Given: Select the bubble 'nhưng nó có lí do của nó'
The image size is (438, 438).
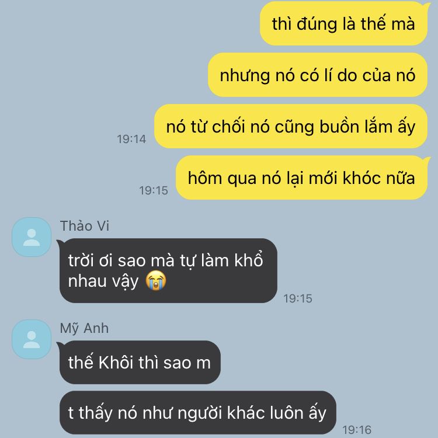Looking at the screenshot, I should [318, 75].
